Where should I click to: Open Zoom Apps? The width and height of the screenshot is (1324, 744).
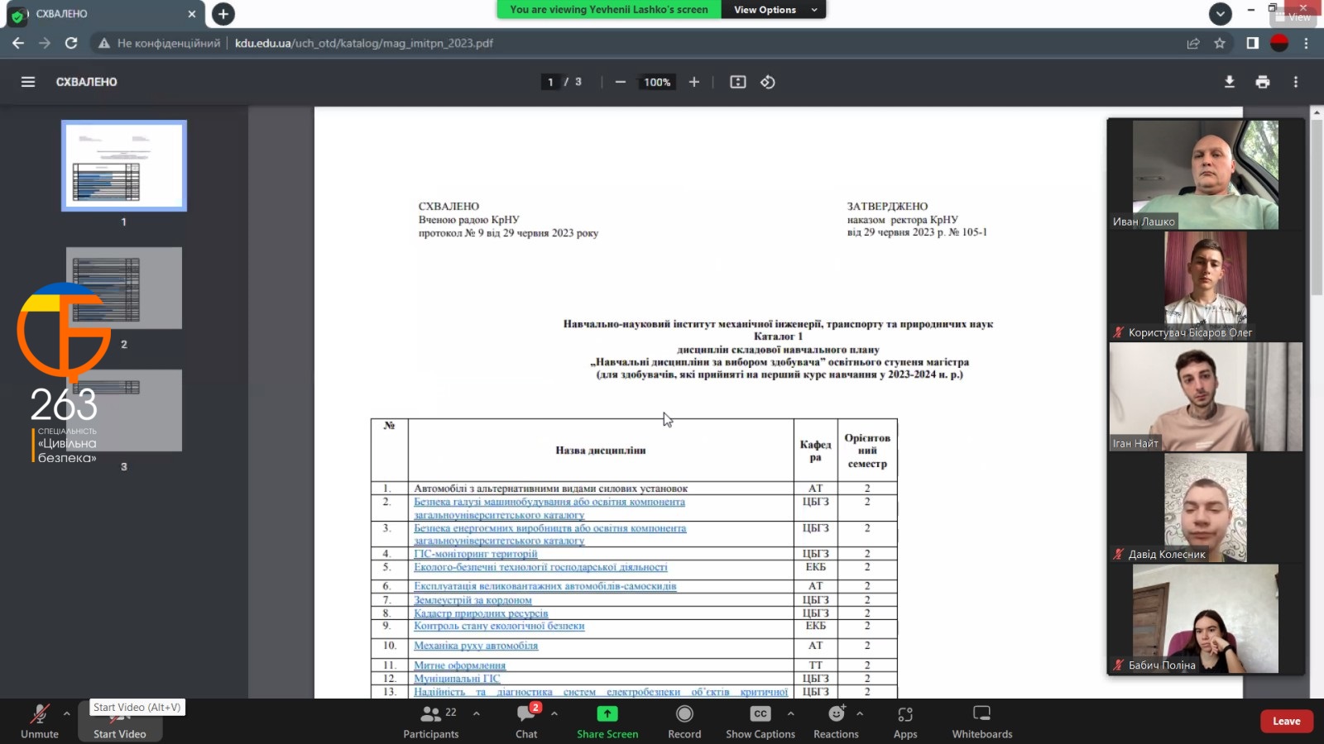905,722
